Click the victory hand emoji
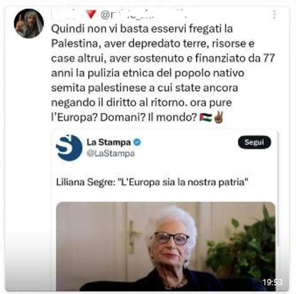This screenshot has height=294, width=296. [219, 117]
